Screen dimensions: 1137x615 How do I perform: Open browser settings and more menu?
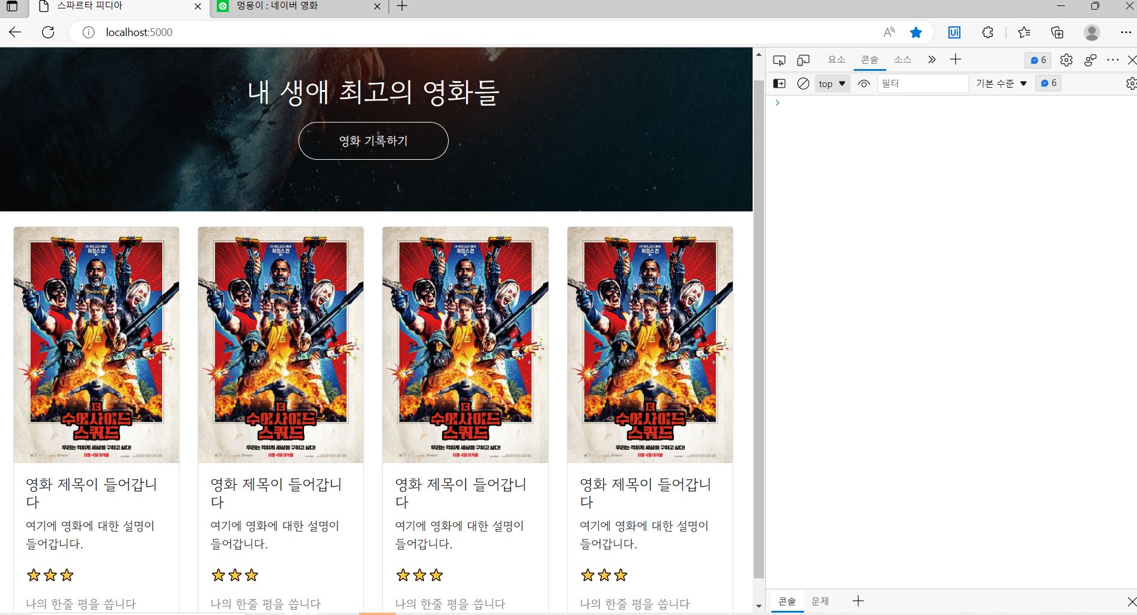(x=1126, y=32)
